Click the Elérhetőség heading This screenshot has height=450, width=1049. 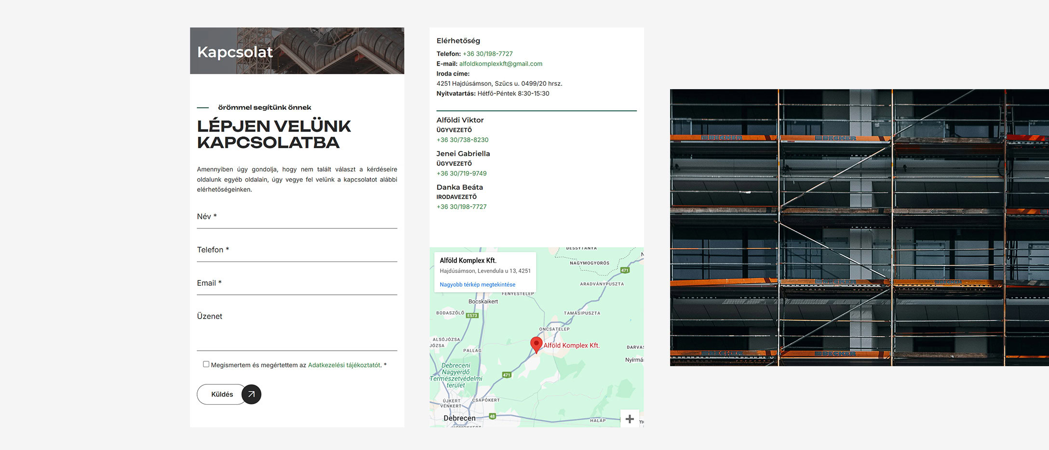pos(458,41)
